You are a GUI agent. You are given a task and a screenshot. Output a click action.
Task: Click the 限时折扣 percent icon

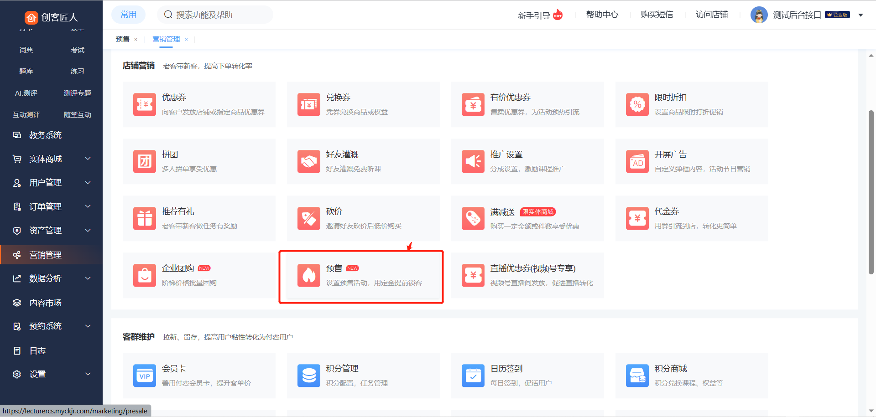pyautogui.click(x=637, y=104)
